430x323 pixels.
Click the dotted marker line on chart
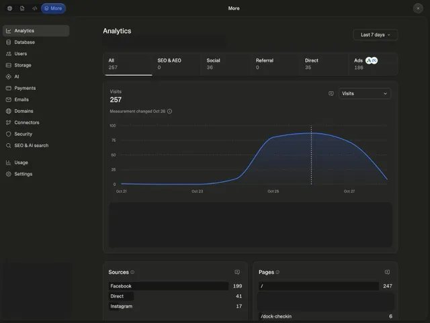[311, 154]
